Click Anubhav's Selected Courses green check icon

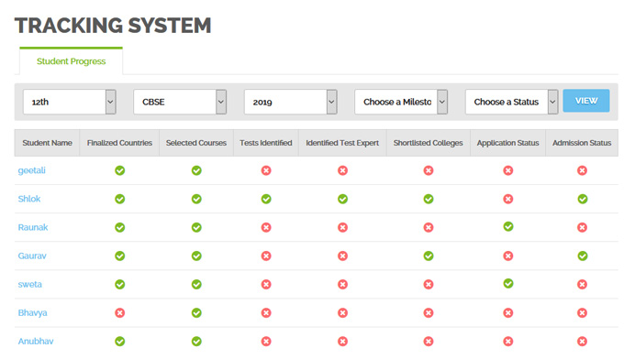196,342
